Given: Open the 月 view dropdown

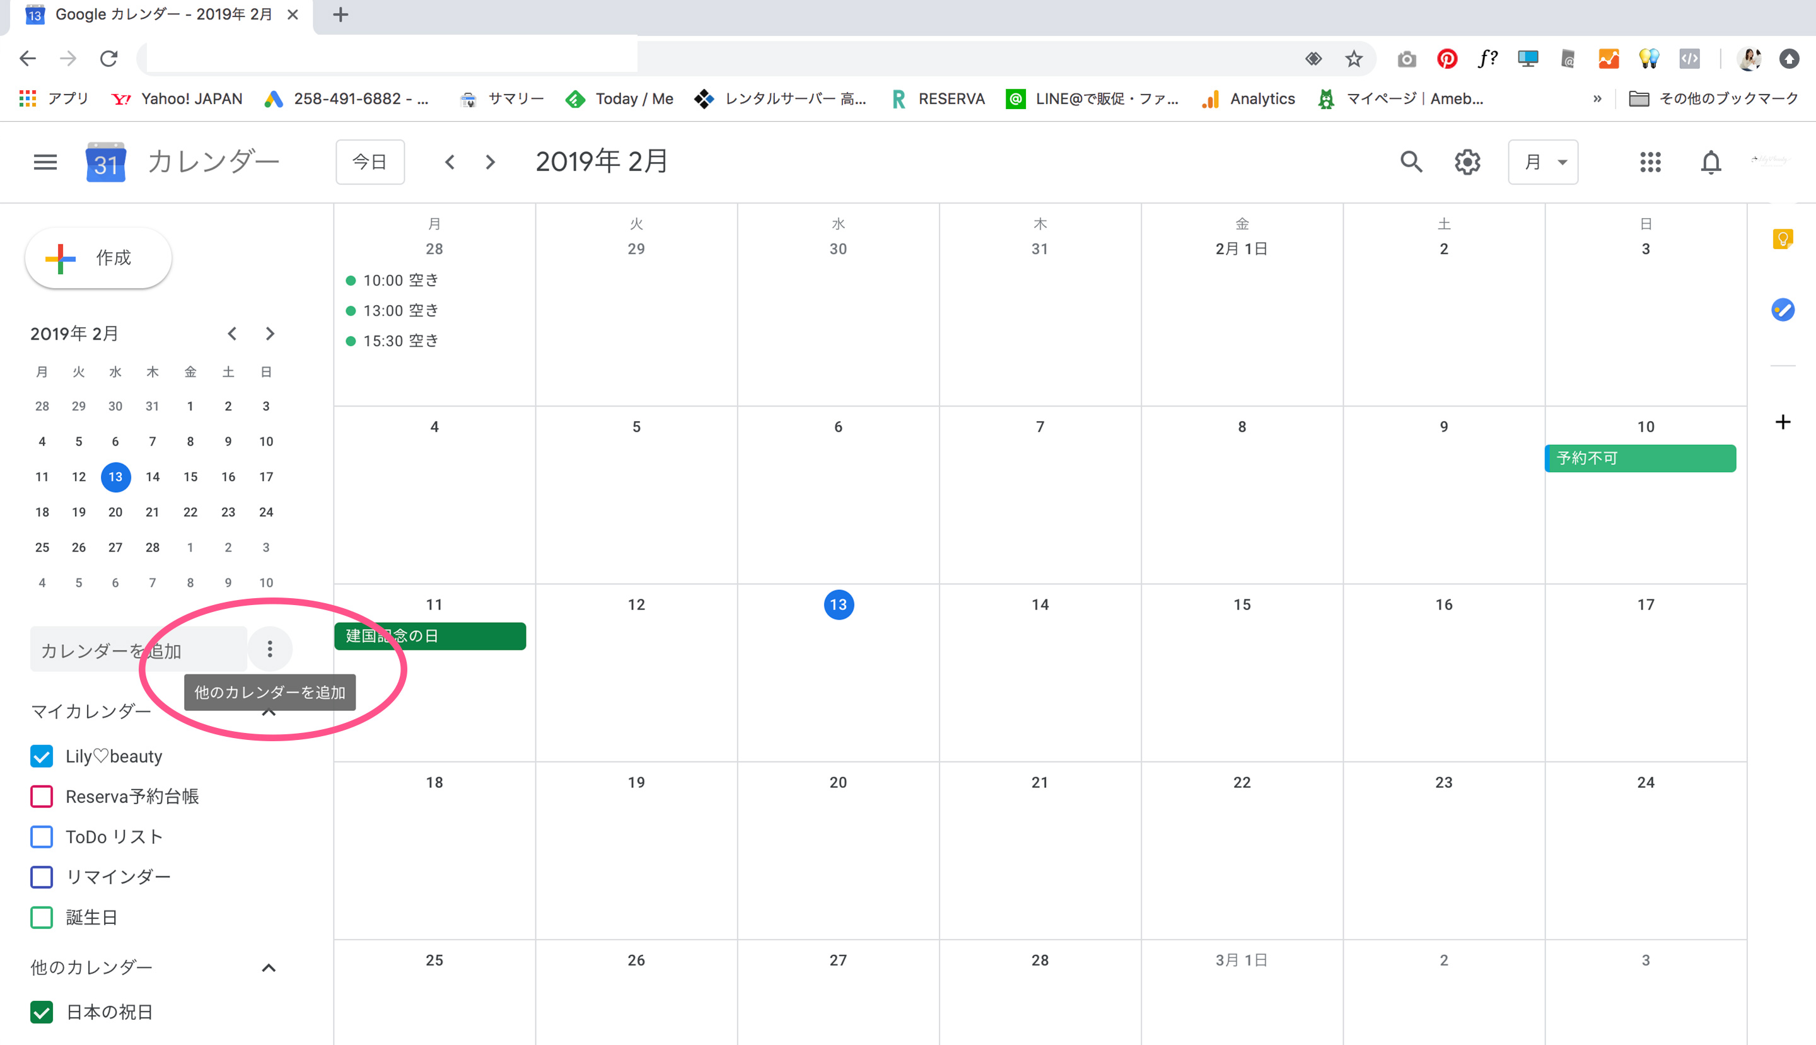Looking at the screenshot, I should (x=1543, y=162).
